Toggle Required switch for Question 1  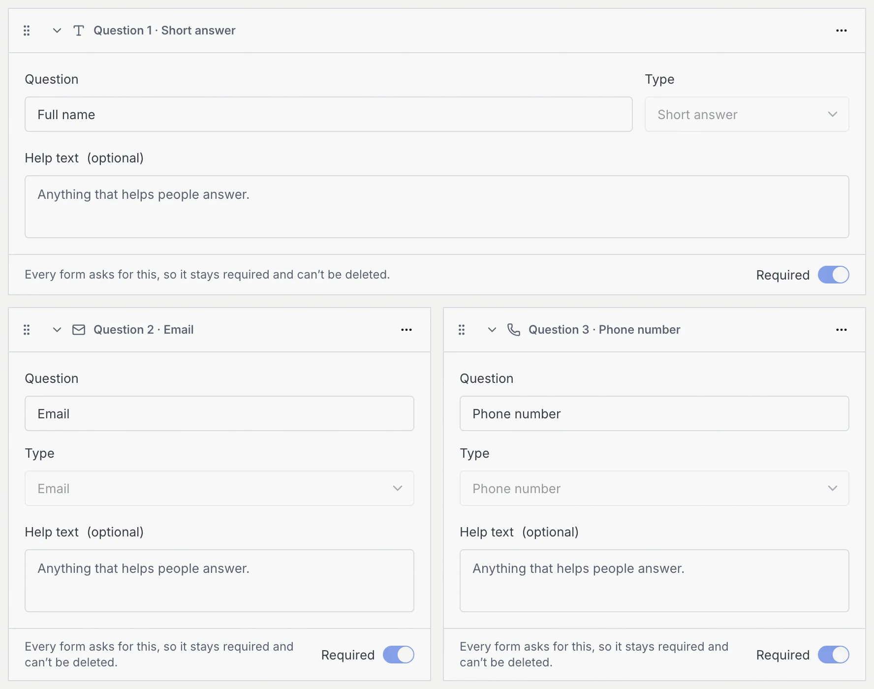[834, 275]
